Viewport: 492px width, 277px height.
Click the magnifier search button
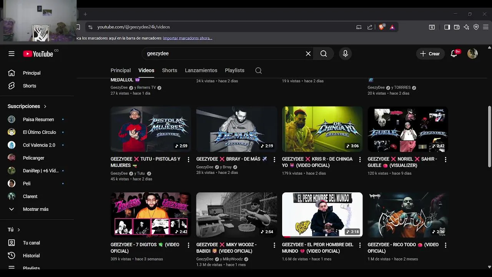click(324, 54)
